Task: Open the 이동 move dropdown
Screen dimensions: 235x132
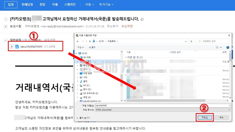Action: pyautogui.click(x=90, y=5)
